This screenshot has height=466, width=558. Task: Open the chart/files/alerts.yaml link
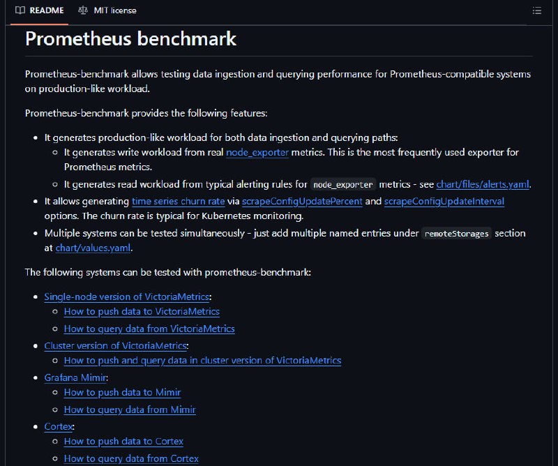483,184
